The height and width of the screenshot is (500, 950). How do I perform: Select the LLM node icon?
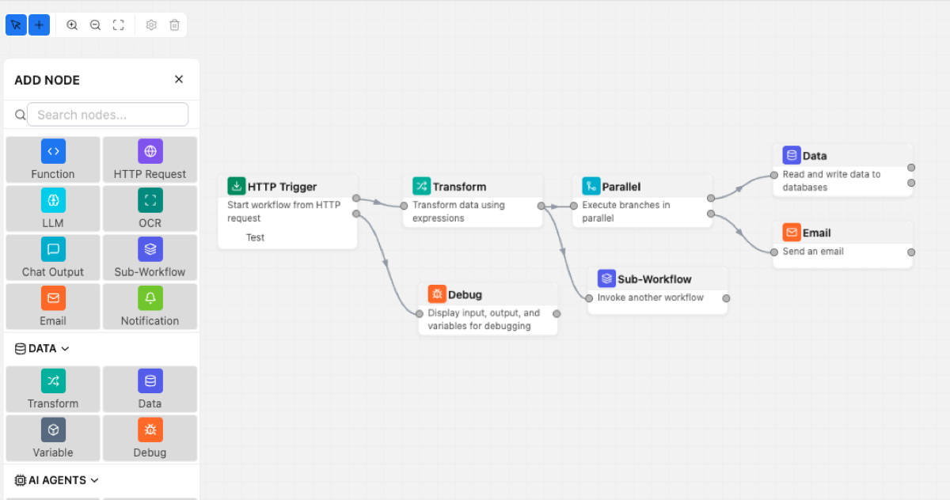tap(52, 200)
